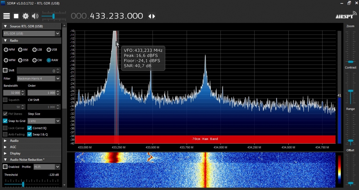Click the frequency tuning arrows icon
359x190 pixels.
[x=152, y=16]
